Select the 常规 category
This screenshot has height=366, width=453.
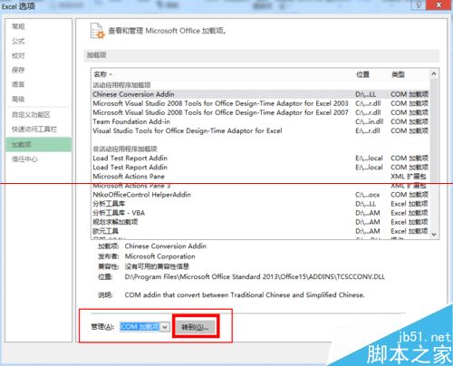click(x=18, y=26)
